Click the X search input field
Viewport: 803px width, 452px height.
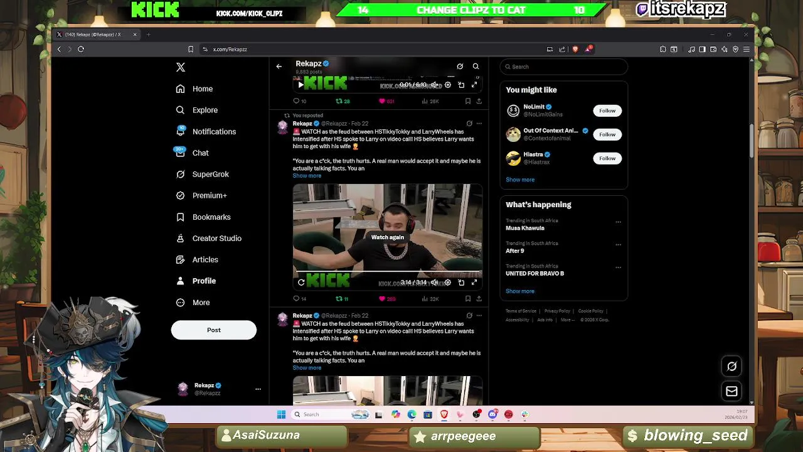(x=564, y=67)
